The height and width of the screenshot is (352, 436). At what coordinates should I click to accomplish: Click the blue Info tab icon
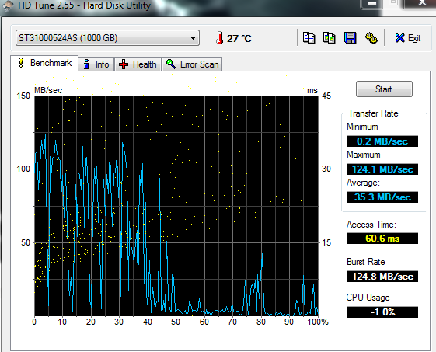[x=86, y=64]
